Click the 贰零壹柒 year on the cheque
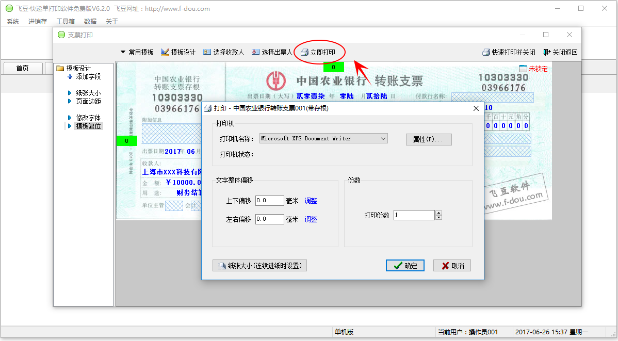Image resolution: width=618 pixels, height=341 pixels. coord(311,96)
